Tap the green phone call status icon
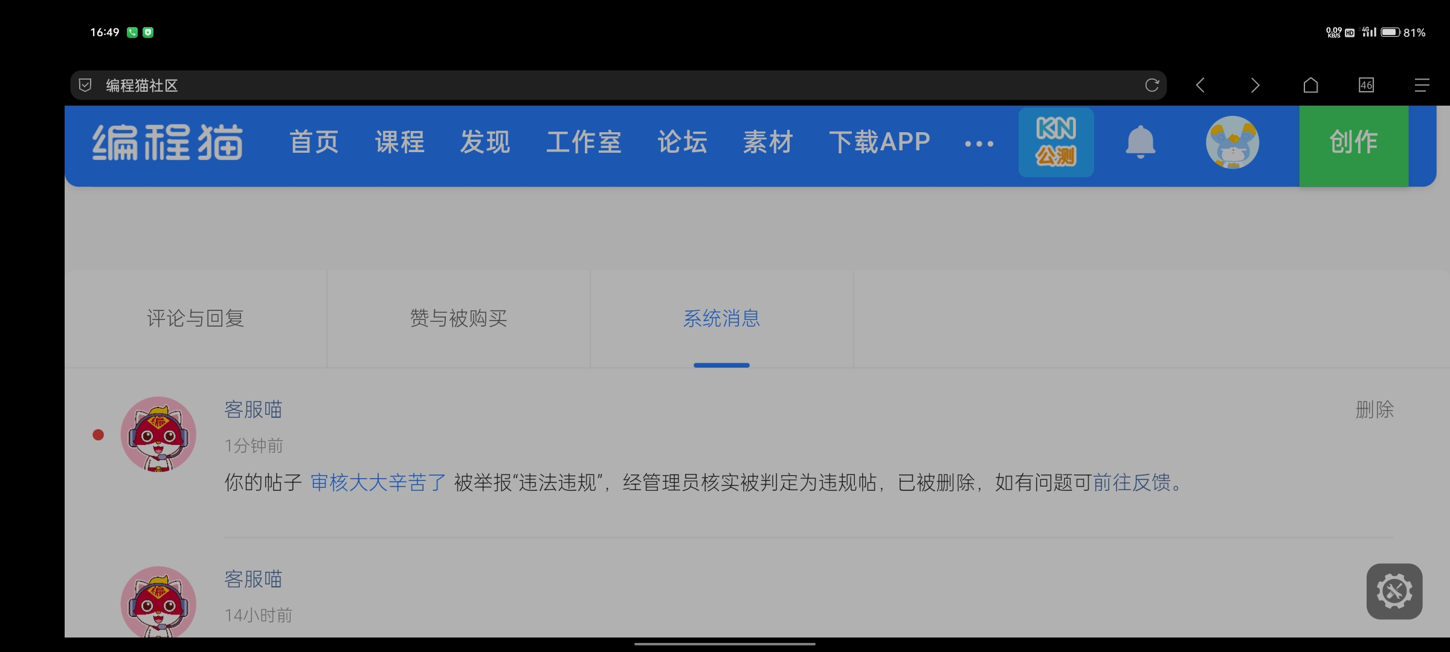The image size is (1450, 652). tap(132, 33)
